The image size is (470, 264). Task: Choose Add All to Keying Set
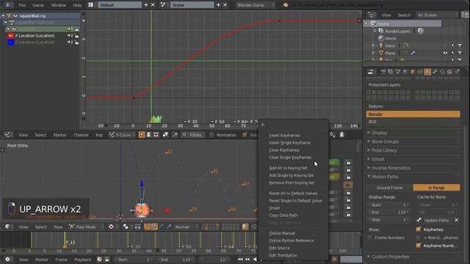[x=288, y=168]
